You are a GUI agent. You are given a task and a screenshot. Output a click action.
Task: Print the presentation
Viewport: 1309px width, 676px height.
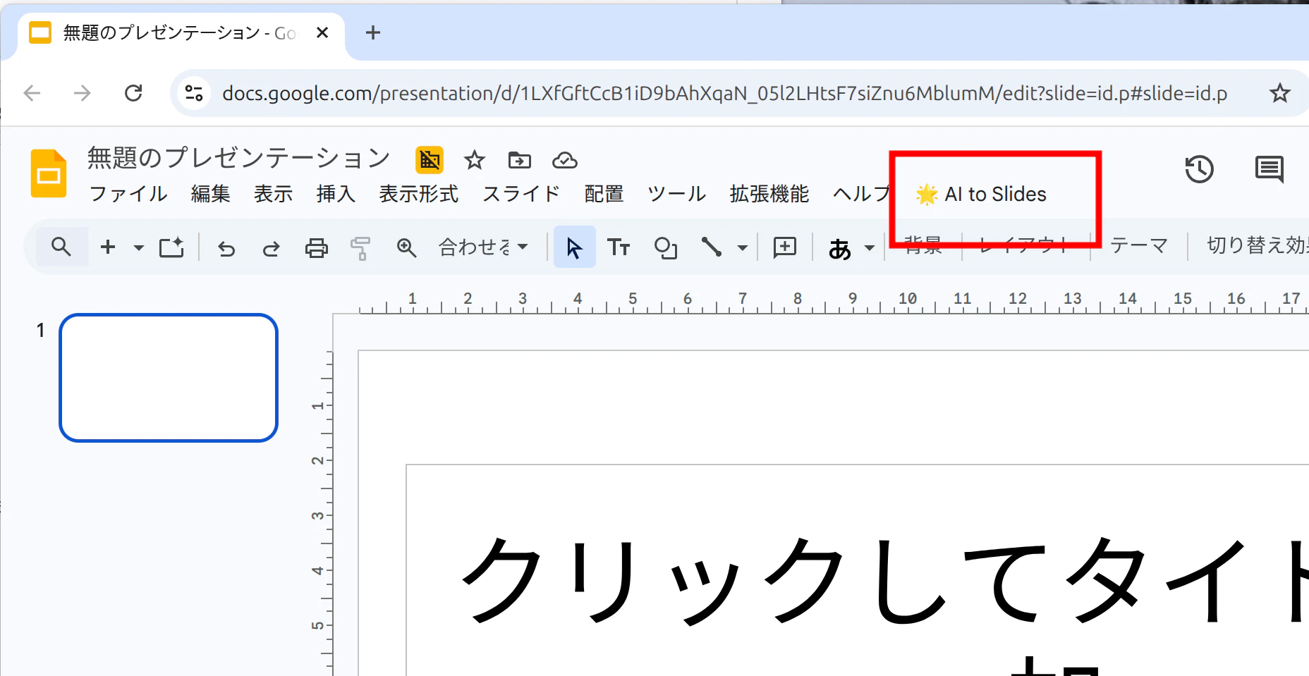(316, 247)
